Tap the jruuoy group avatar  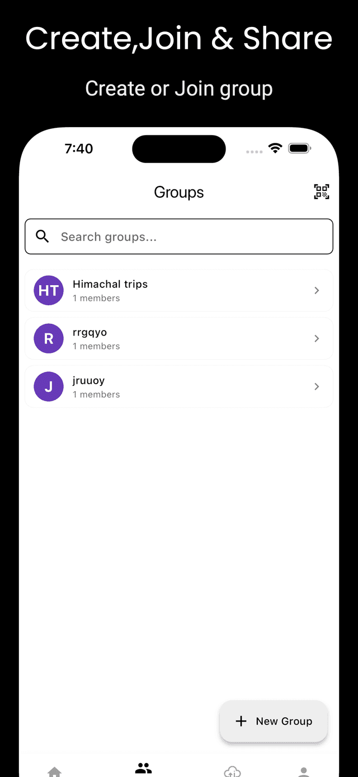pyautogui.click(x=49, y=387)
